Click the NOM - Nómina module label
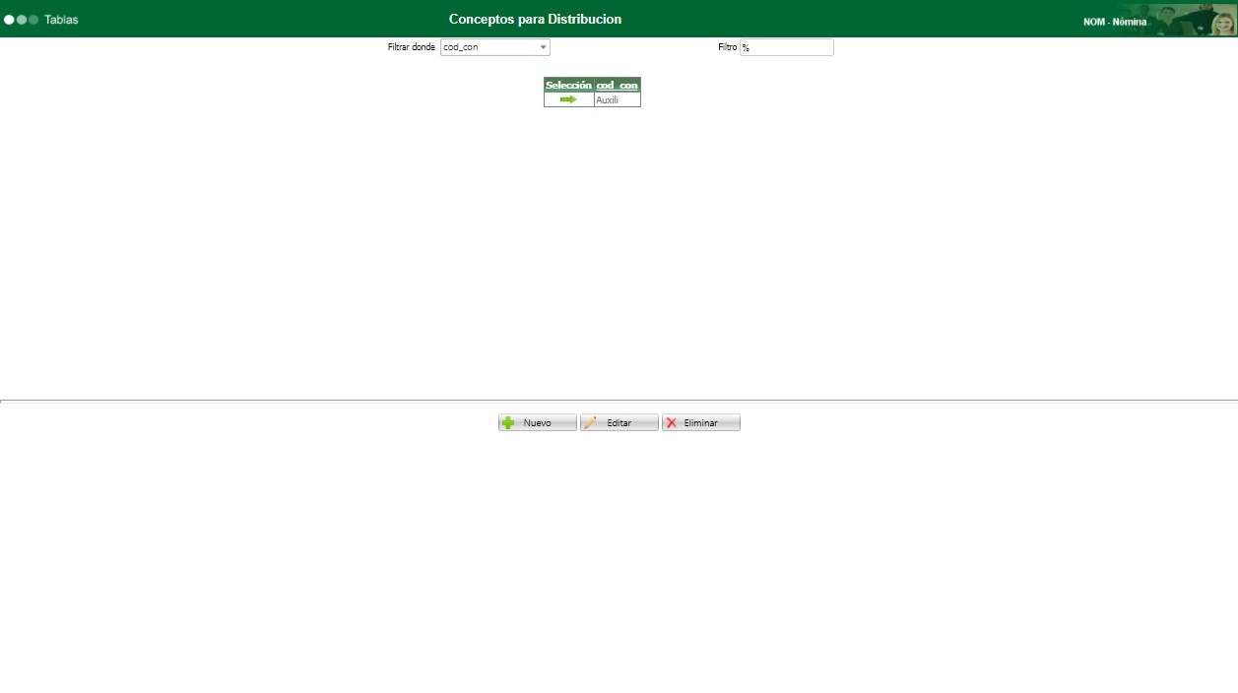The width and height of the screenshot is (1238, 693). [x=1115, y=22]
